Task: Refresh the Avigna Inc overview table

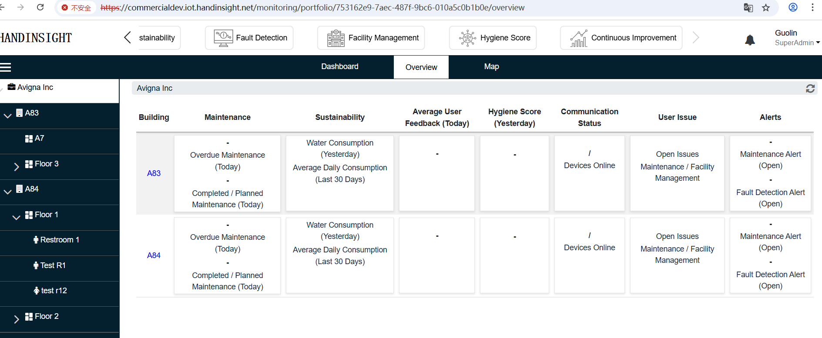Action: (x=810, y=89)
